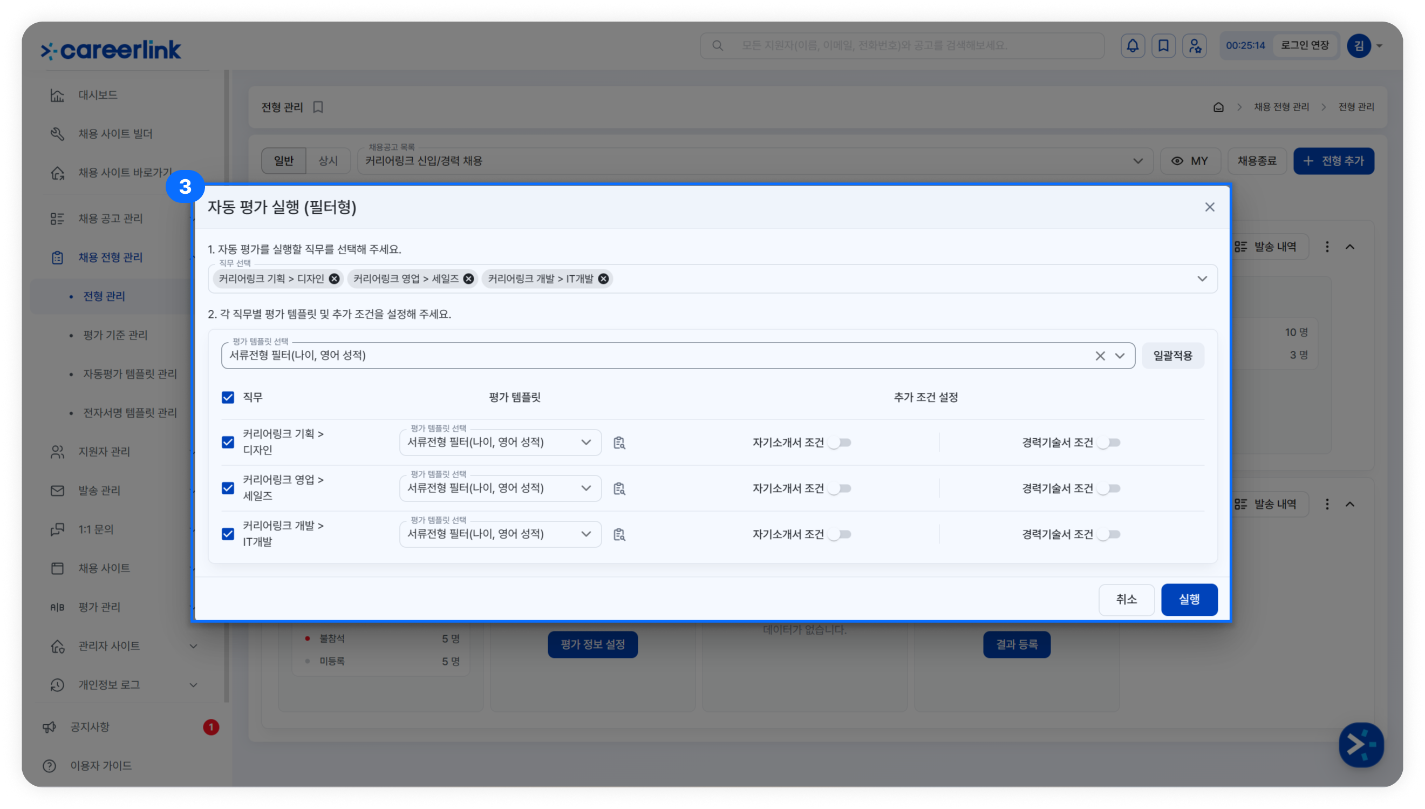This screenshot has width=1425, height=809.
Task: Expand the 직무 선택 dropdown arrow
Action: click(1202, 279)
